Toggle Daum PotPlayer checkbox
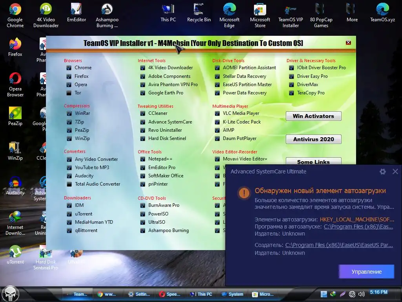Screen dimensions: 402x302 point(217,139)
